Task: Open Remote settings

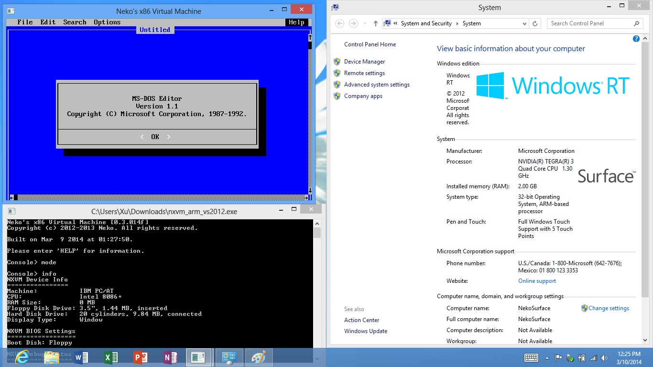Action: pos(364,73)
